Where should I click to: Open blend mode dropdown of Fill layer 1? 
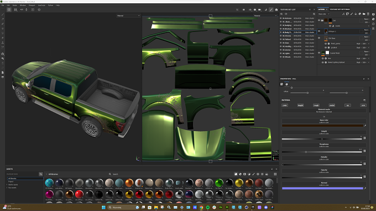click(x=367, y=30)
